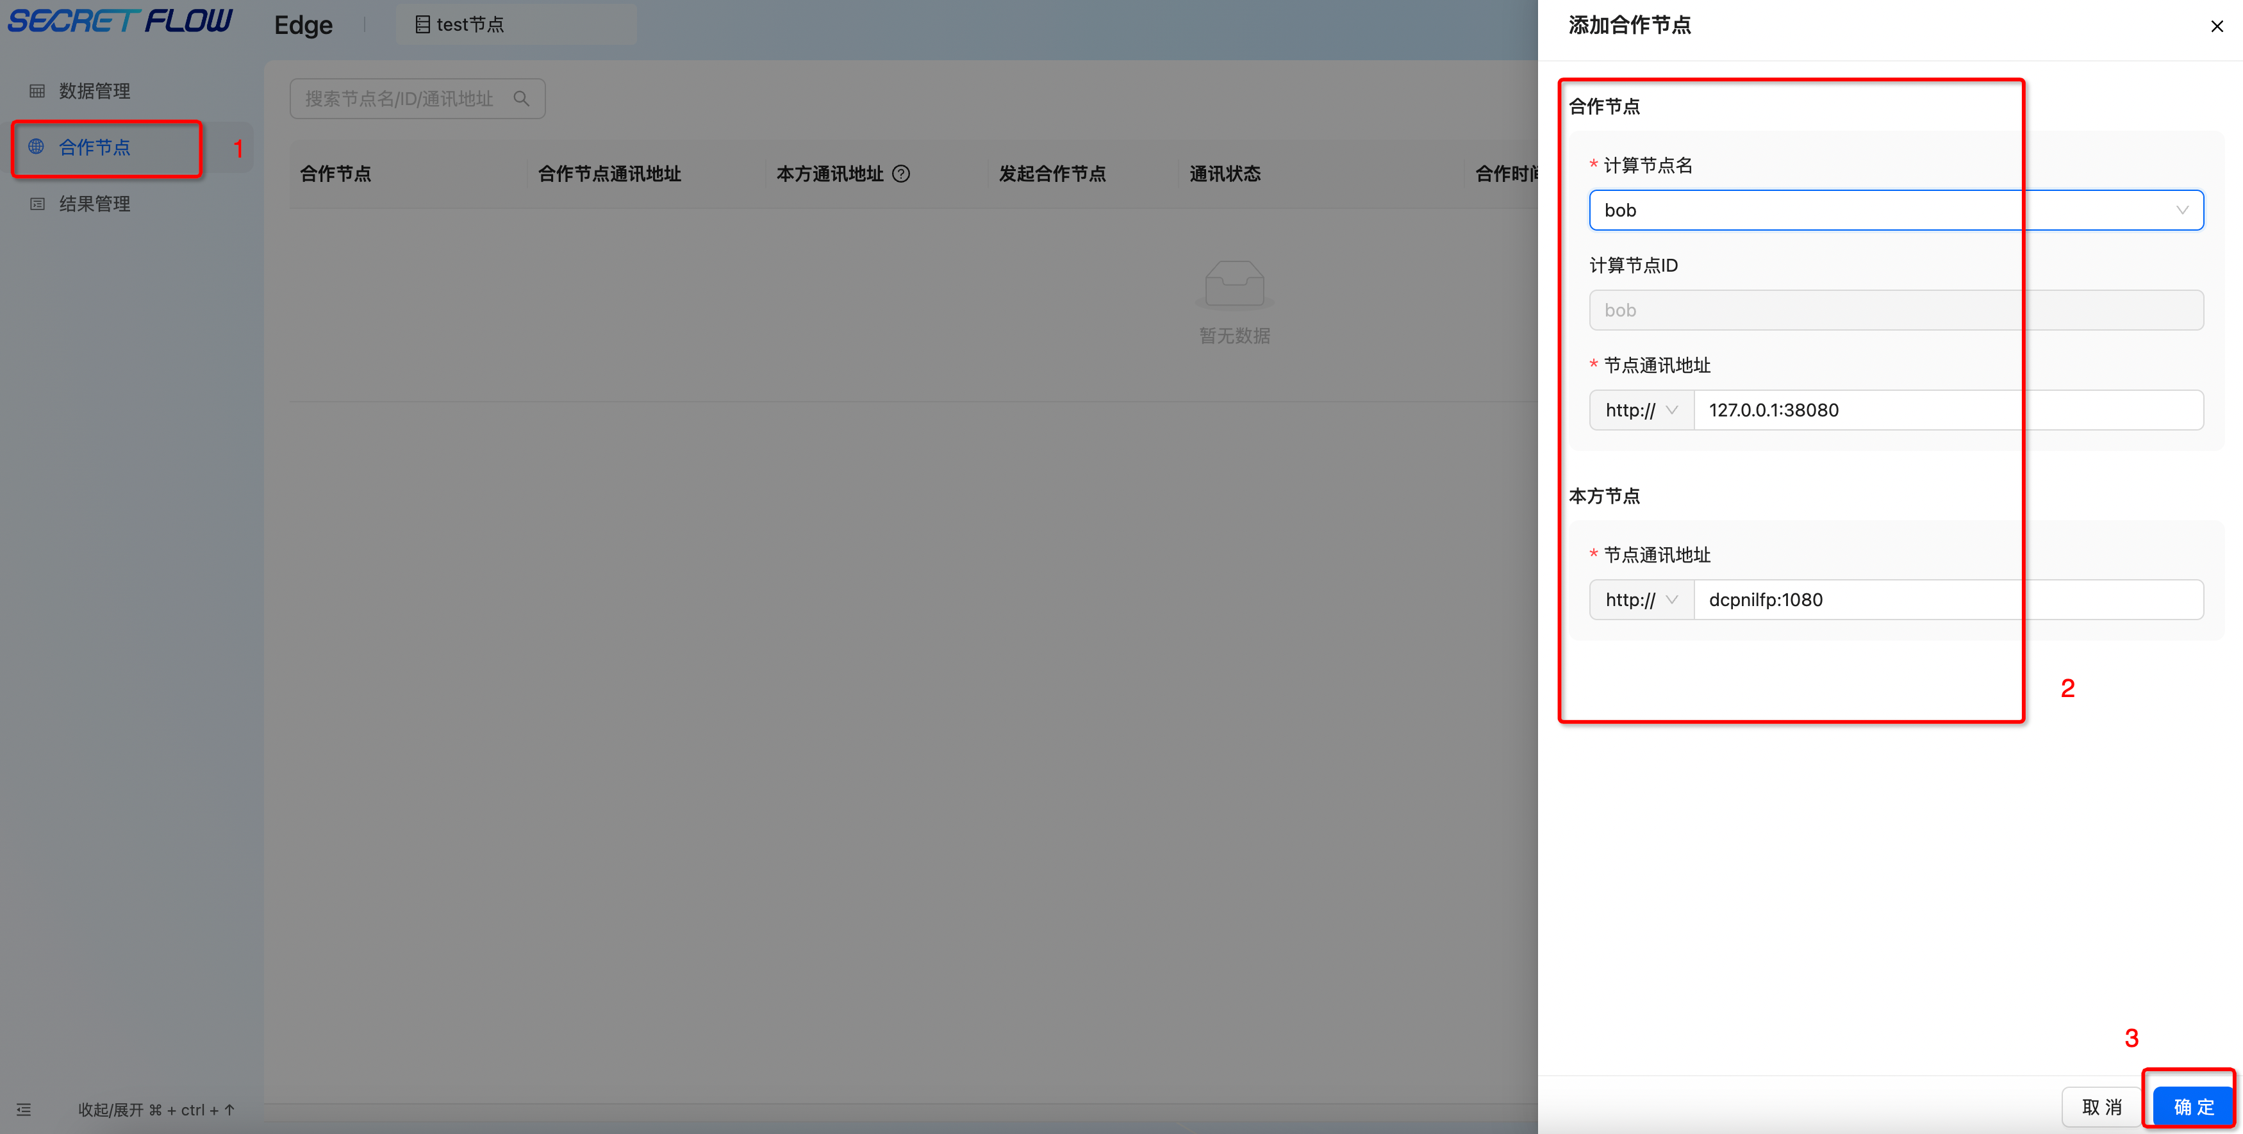This screenshot has width=2243, height=1134.
Task: Click the Edge title text
Action: pos(303,24)
